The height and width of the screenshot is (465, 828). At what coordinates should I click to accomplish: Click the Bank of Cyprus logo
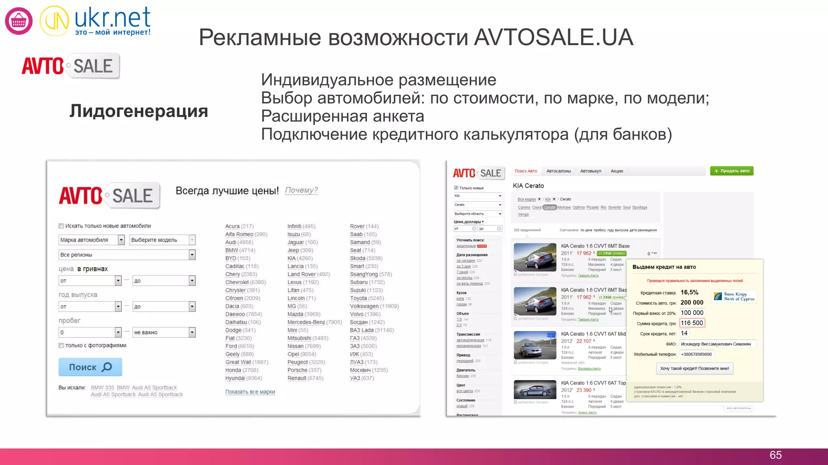point(734,296)
